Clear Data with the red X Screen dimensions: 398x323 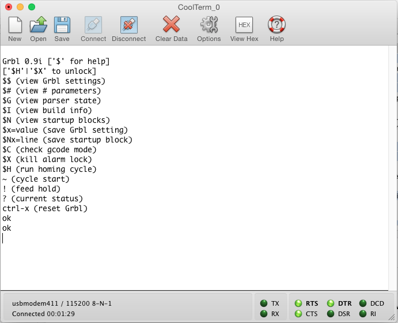coord(171,25)
